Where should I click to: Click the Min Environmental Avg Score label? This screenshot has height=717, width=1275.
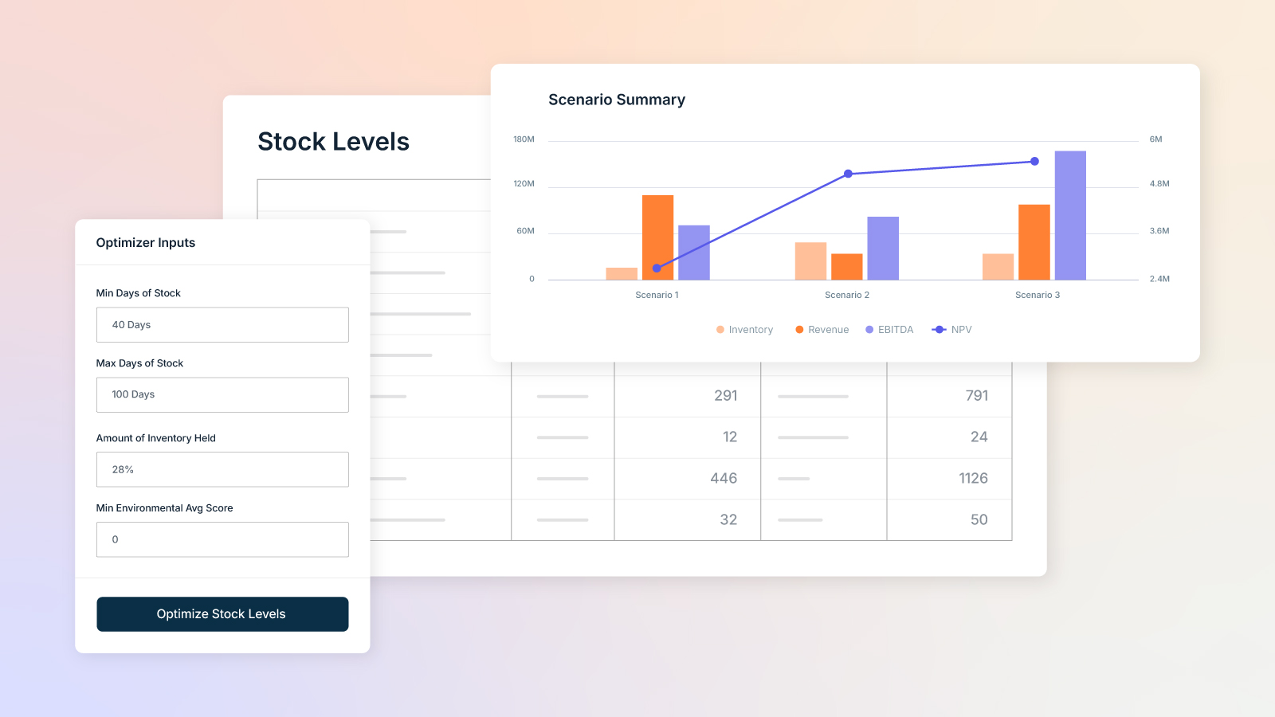[x=164, y=508]
